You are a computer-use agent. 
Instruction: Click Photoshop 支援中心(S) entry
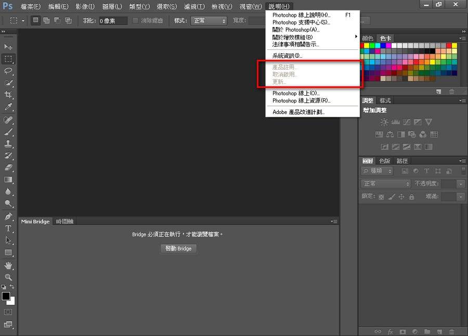point(313,22)
